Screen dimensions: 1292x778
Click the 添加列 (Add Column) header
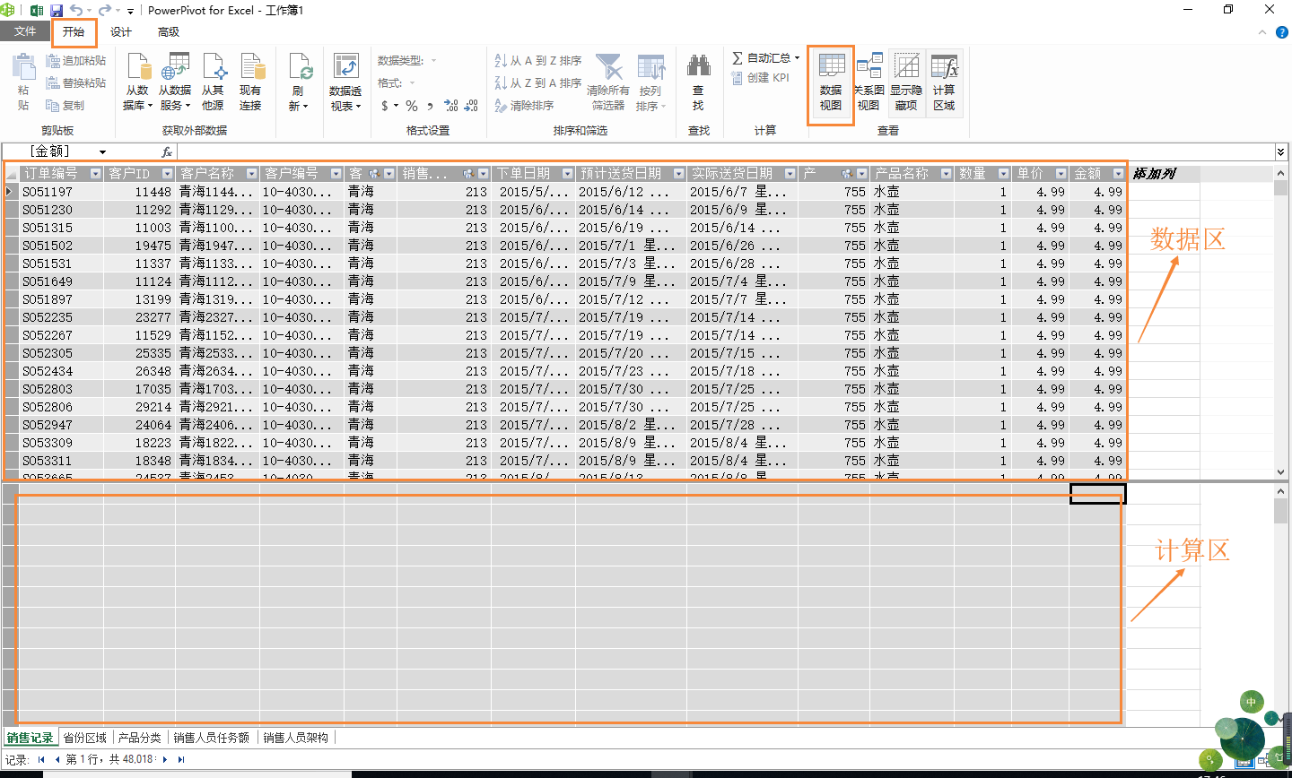point(1164,174)
